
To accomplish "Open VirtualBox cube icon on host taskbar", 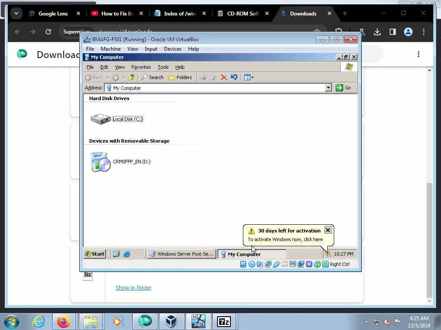I will 171,321.
